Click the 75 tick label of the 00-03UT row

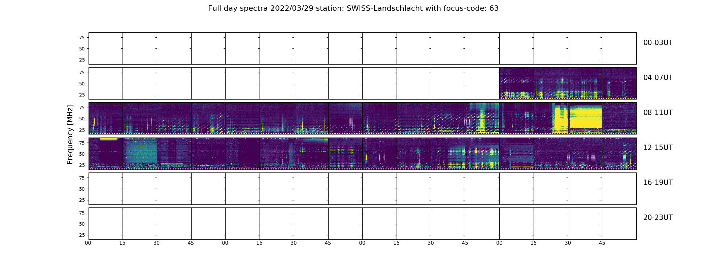[82, 38]
